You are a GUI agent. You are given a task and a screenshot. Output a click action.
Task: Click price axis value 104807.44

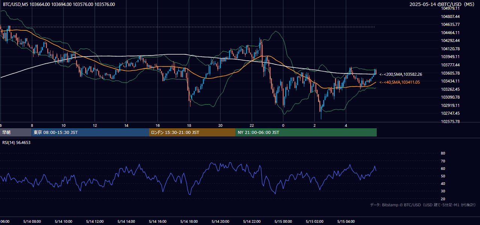point(451,16)
